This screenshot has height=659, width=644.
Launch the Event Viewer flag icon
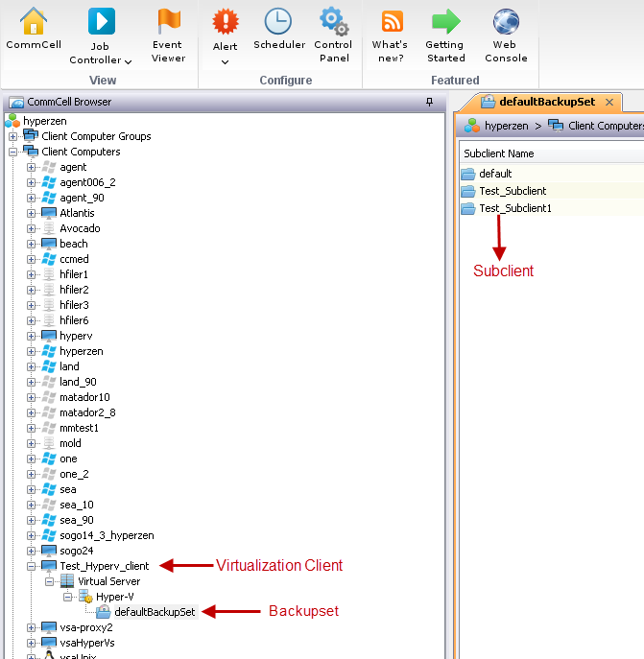pyautogui.click(x=168, y=20)
